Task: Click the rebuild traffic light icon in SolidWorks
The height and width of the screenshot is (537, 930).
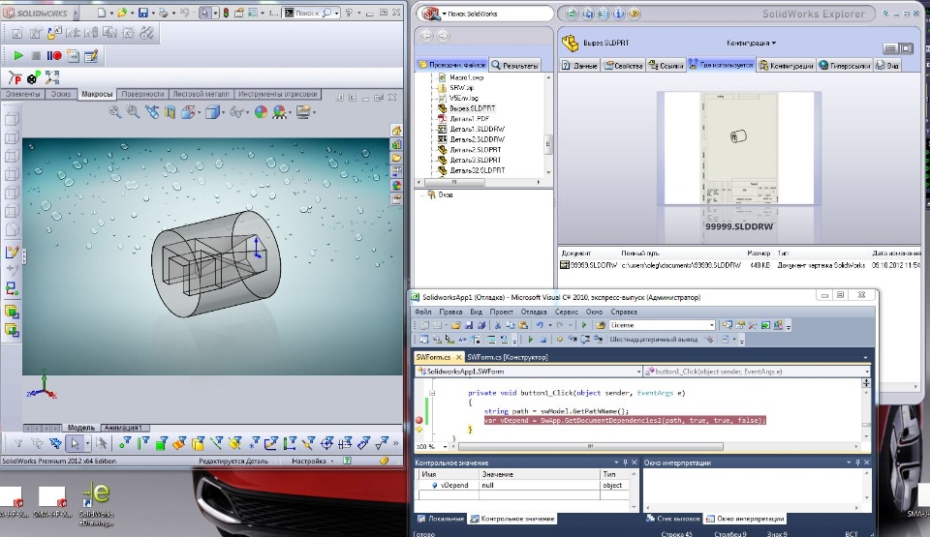Action: coord(226,13)
